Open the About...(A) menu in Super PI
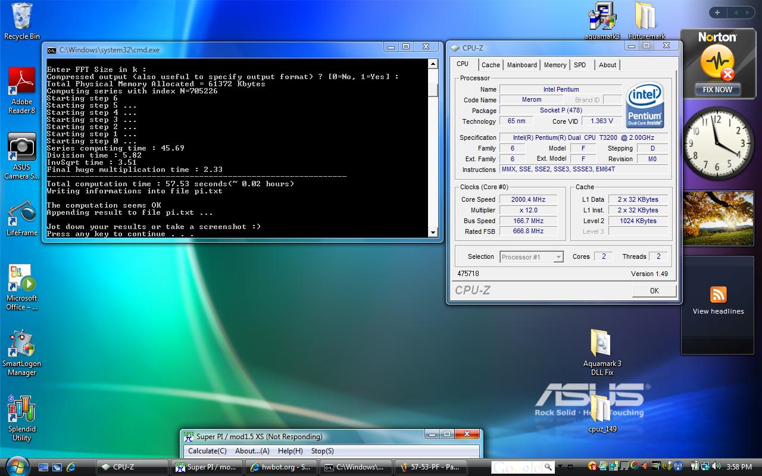The height and width of the screenshot is (476, 762). [252, 451]
